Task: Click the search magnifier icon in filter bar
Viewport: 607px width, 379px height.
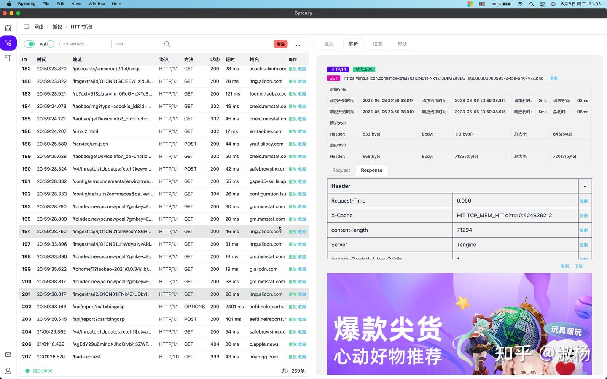Action: 167,44
